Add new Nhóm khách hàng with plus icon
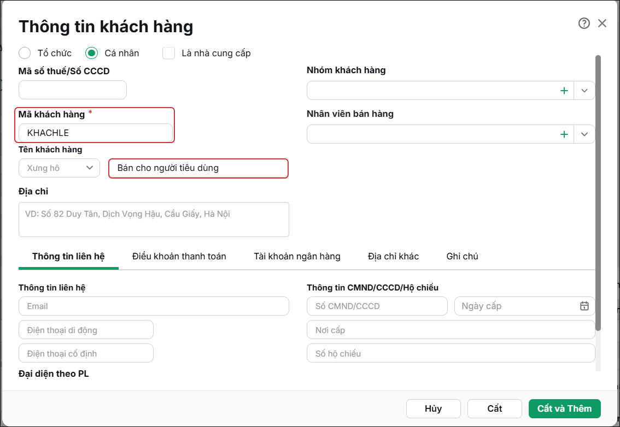 click(x=564, y=91)
